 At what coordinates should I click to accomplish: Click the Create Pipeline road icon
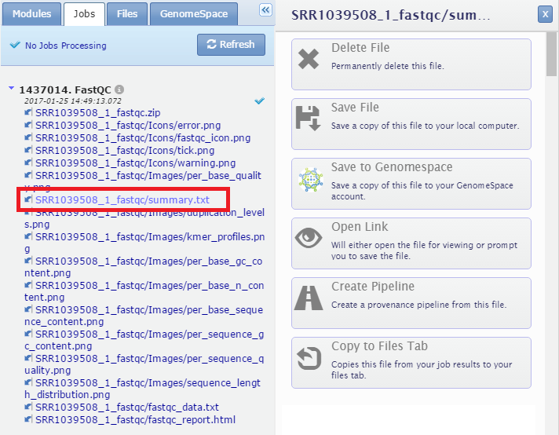click(309, 298)
